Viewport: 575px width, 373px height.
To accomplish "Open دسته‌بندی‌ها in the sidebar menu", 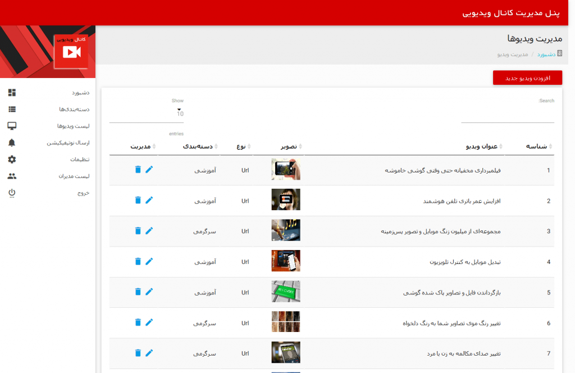I will (x=75, y=110).
